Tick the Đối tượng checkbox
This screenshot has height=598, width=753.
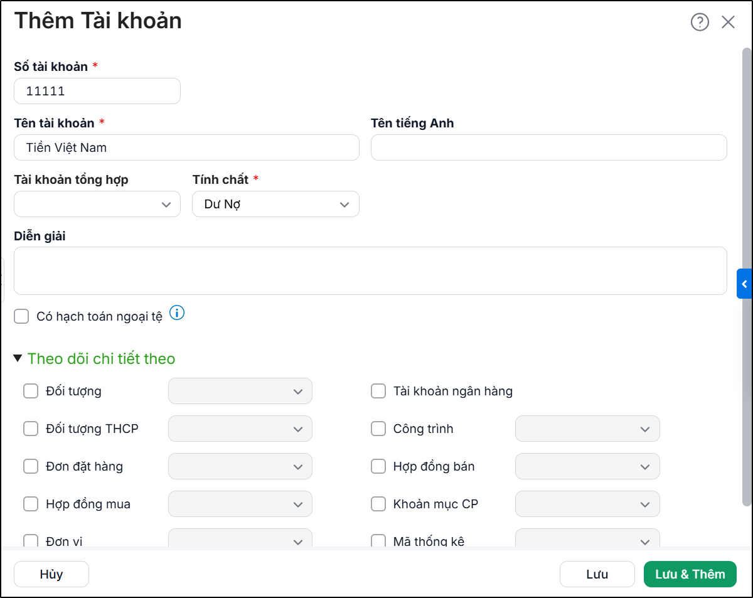click(x=31, y=391)
